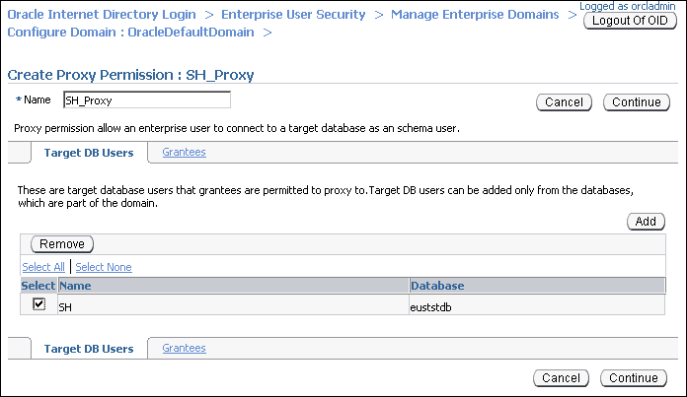Click the Select None link
This screenshot has width=687, height=397.
click(x=104, y=267)
